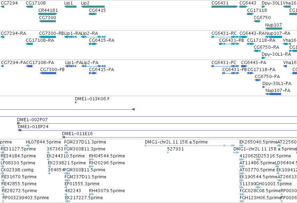Click the 482243 EST label

[x=73, y=191]
